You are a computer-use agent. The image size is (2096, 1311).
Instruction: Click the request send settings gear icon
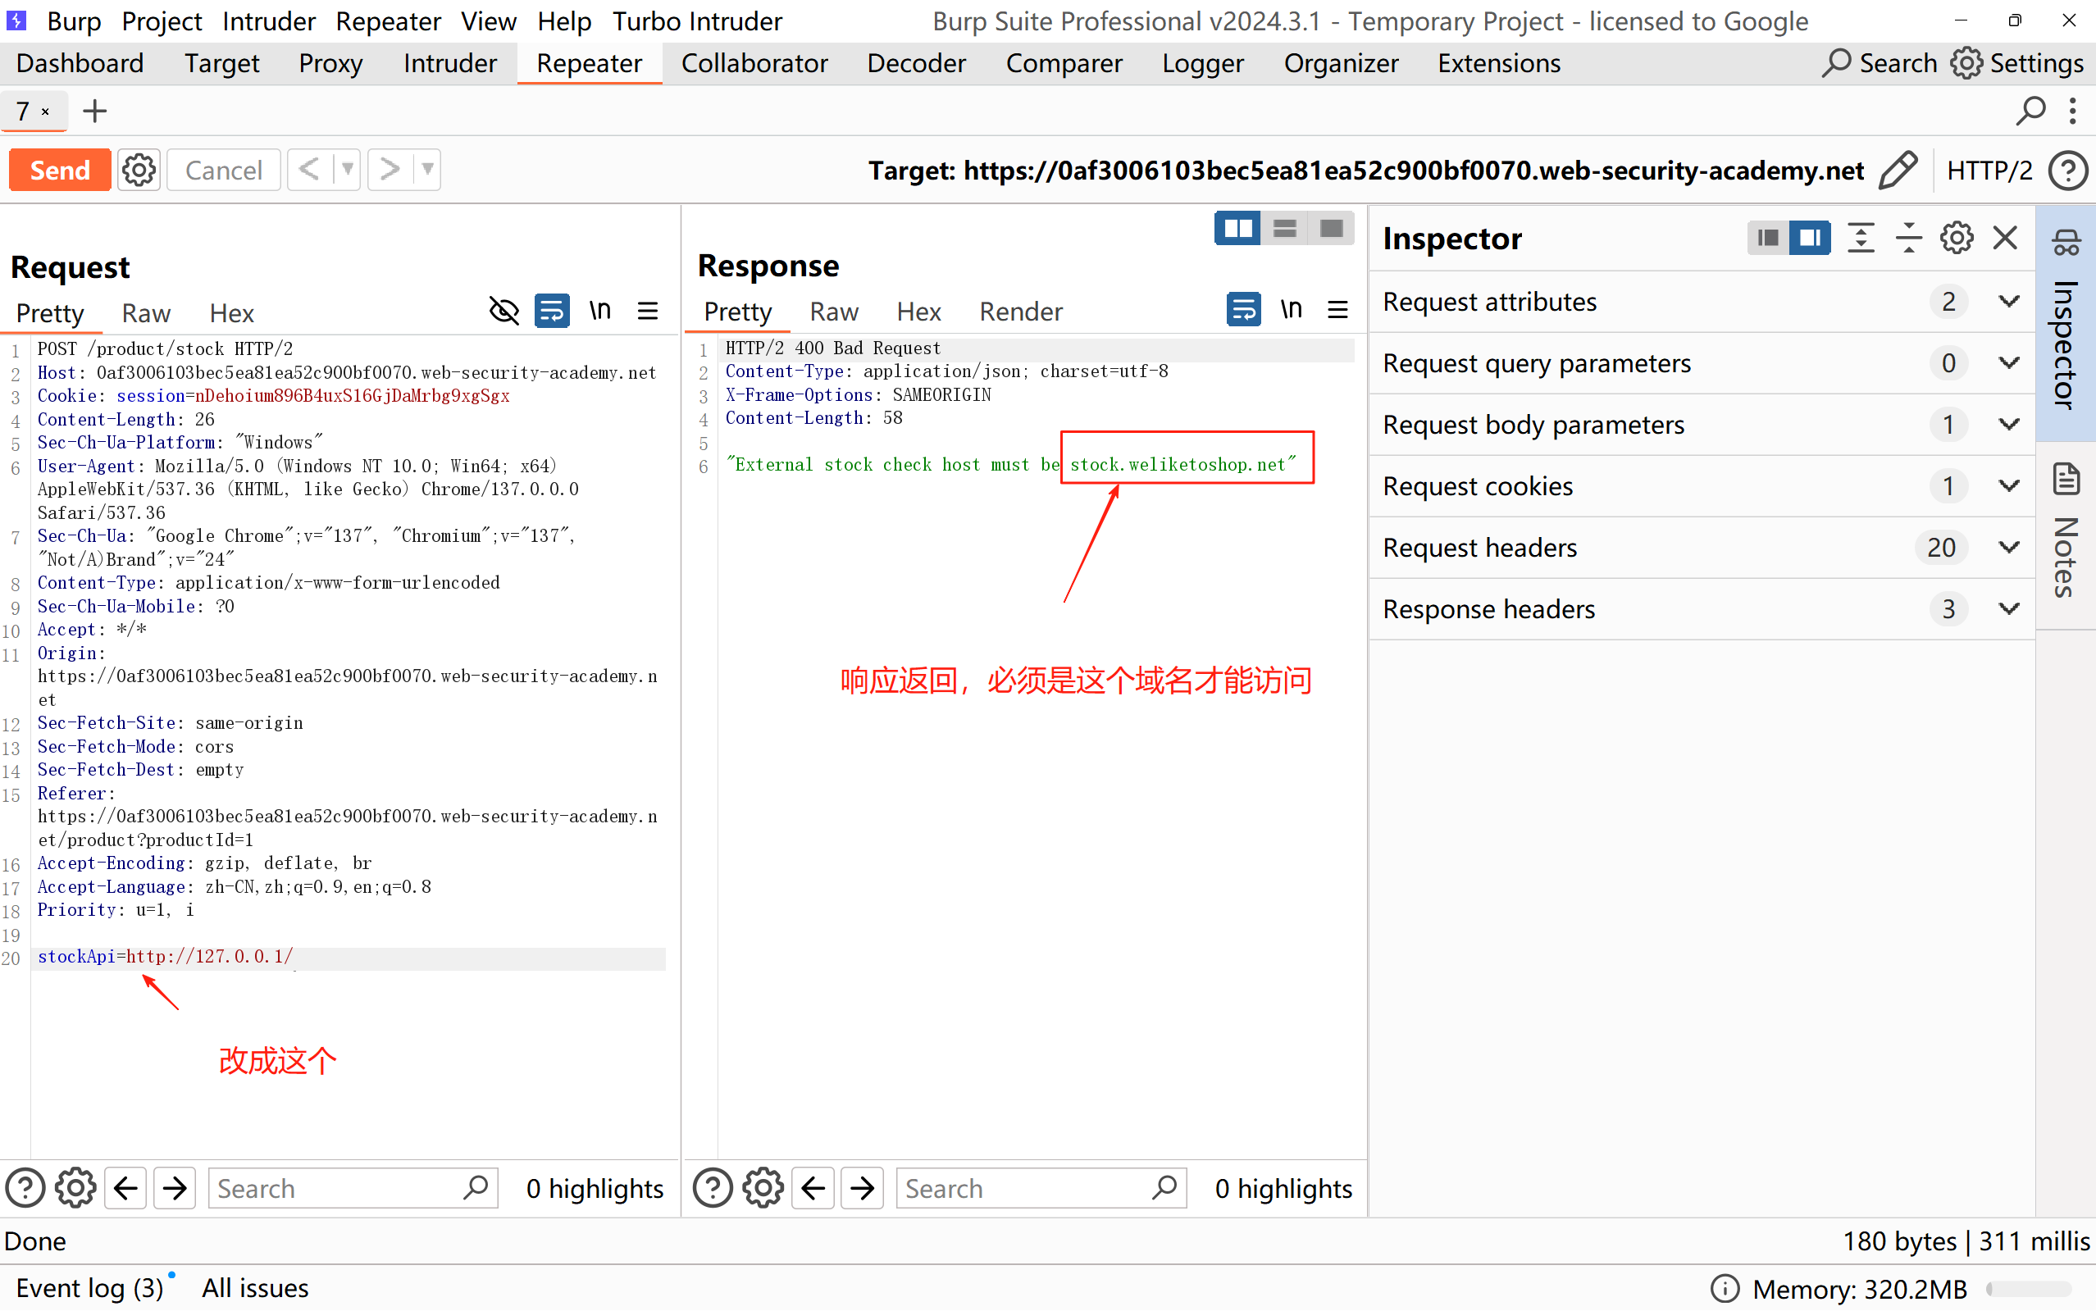[x=139, y=170]
